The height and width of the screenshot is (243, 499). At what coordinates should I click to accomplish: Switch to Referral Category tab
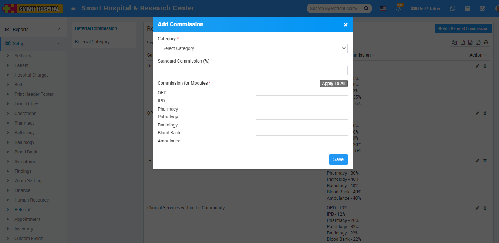tap(92, 42)
